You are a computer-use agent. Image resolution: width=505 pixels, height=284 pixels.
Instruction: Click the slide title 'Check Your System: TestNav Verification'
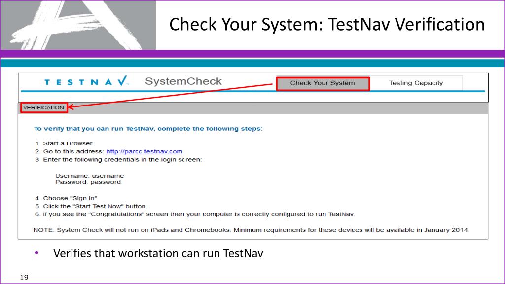[x=327, y=25]
